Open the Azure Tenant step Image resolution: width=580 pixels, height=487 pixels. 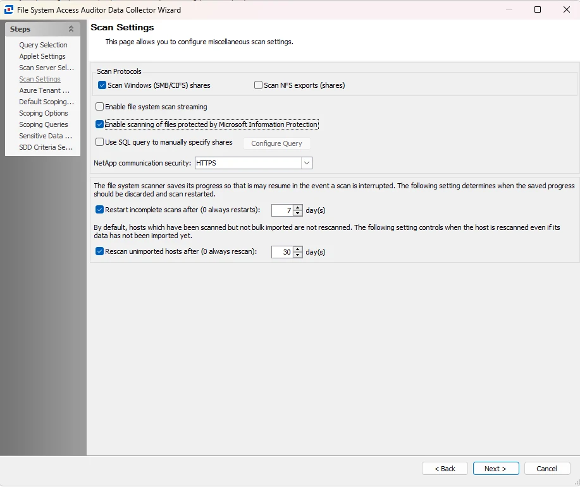coord(44,90)
